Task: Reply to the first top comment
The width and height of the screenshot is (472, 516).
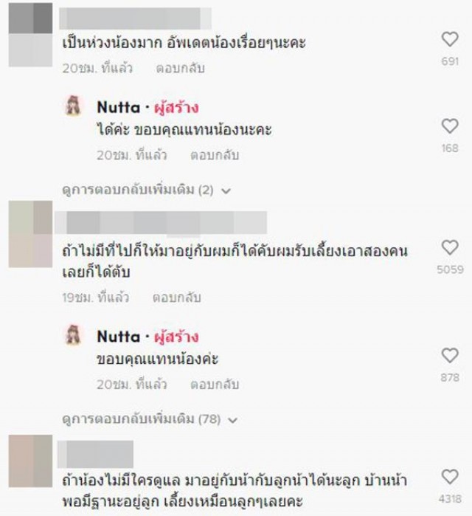Action: [180, 68]
